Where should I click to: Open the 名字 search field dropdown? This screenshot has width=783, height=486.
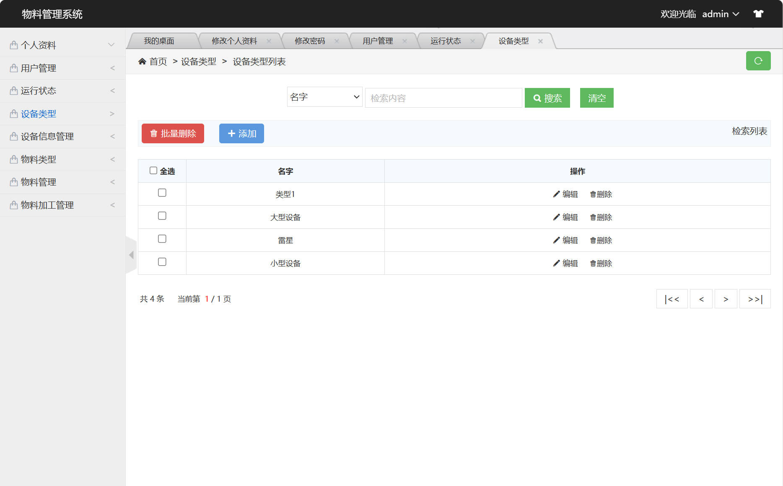pos(324,97)
